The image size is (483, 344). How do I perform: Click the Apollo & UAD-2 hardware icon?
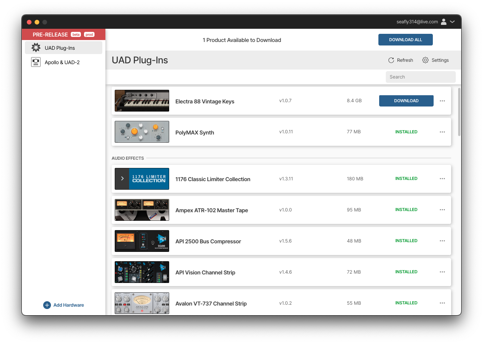(x=36, y=62)
